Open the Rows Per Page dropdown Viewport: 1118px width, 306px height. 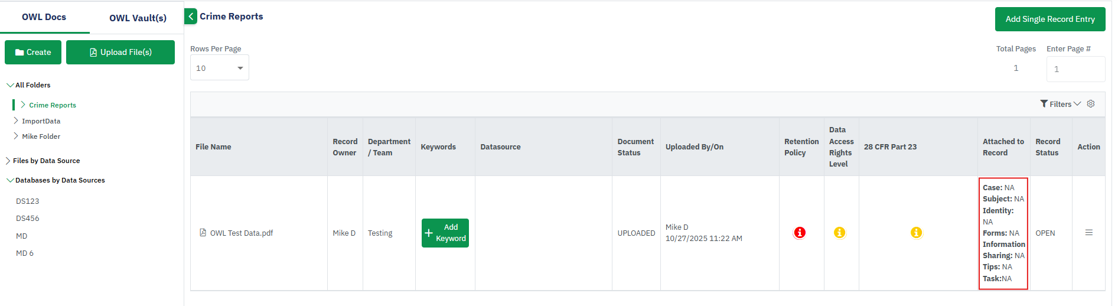click(x=219, y=68)
